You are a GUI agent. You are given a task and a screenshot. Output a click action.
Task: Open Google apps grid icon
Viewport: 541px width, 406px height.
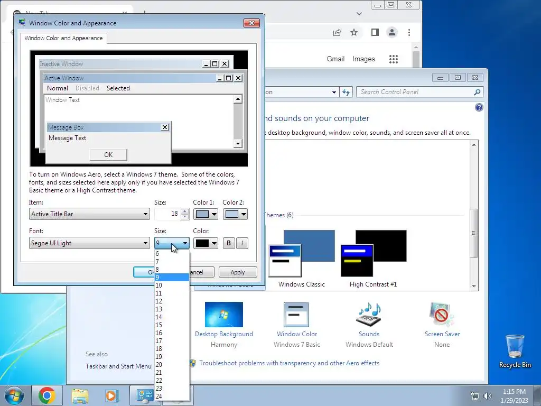(x=393, y=59)
